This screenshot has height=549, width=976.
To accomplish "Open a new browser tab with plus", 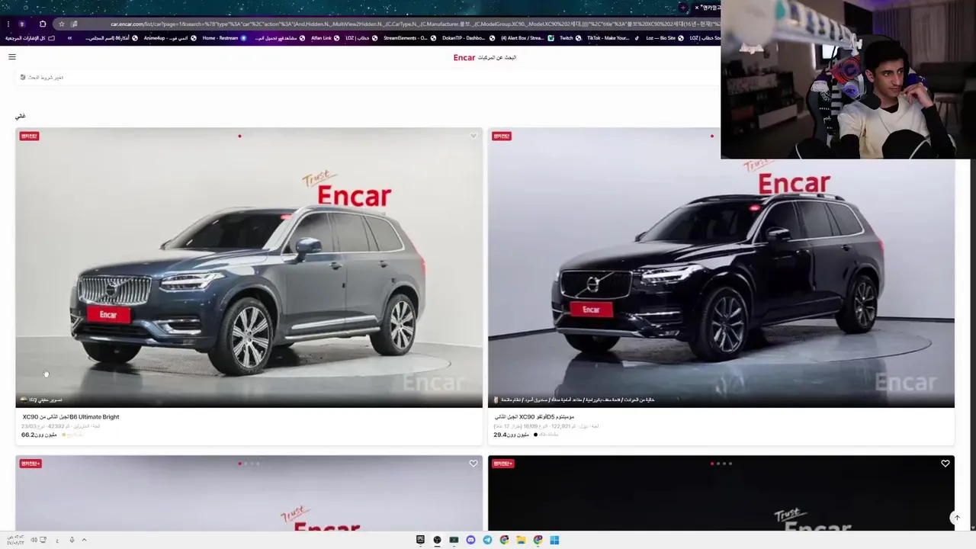I will click(683, 8).
